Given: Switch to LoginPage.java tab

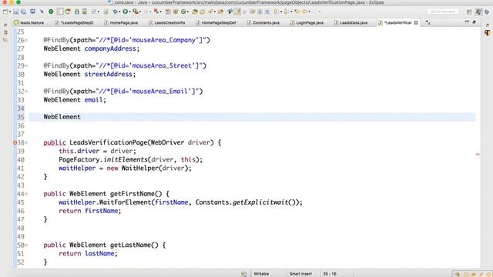Looking at the screenshot, I should (x=307, y=22).
